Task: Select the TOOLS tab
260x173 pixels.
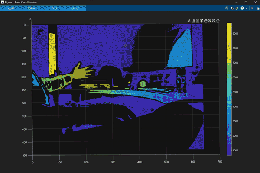Action: [53, 8]
